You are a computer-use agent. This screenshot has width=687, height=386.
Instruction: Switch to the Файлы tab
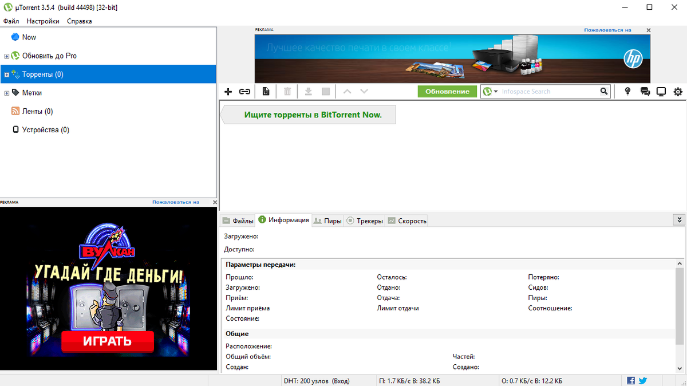tap(238, 220)
